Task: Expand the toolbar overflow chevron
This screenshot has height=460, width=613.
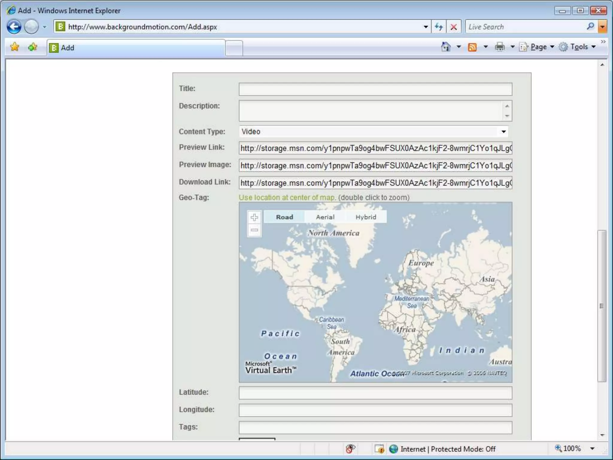Action: click(603, 42)
